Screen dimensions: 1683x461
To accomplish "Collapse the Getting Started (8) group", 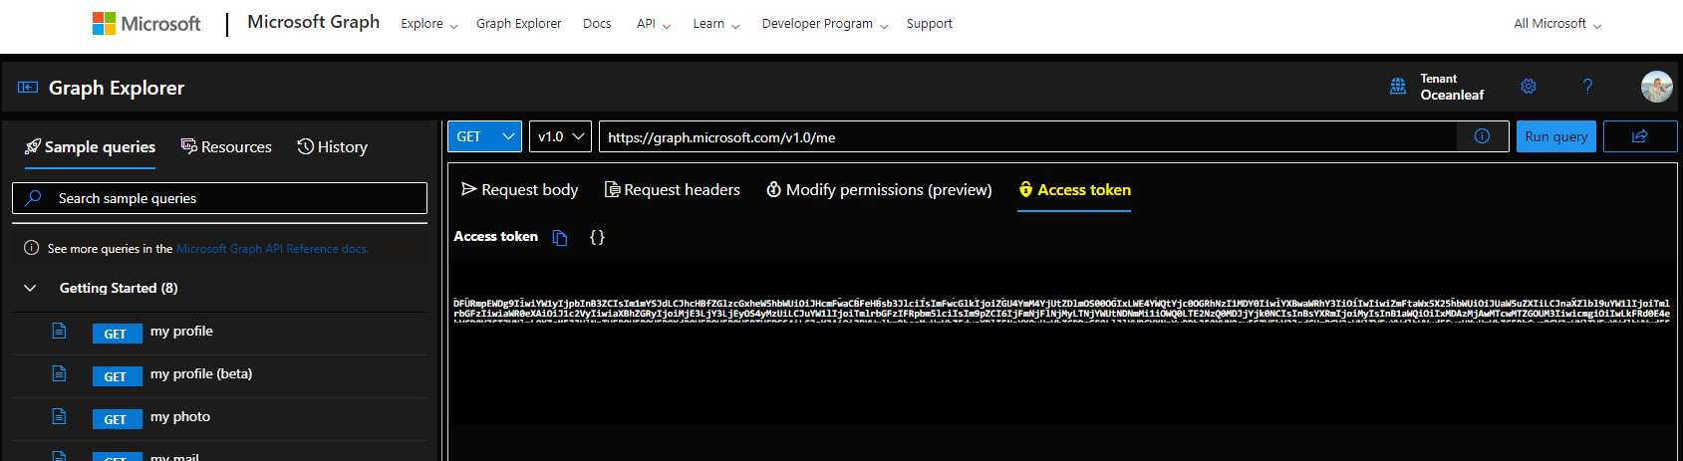I will pos(30,288).
